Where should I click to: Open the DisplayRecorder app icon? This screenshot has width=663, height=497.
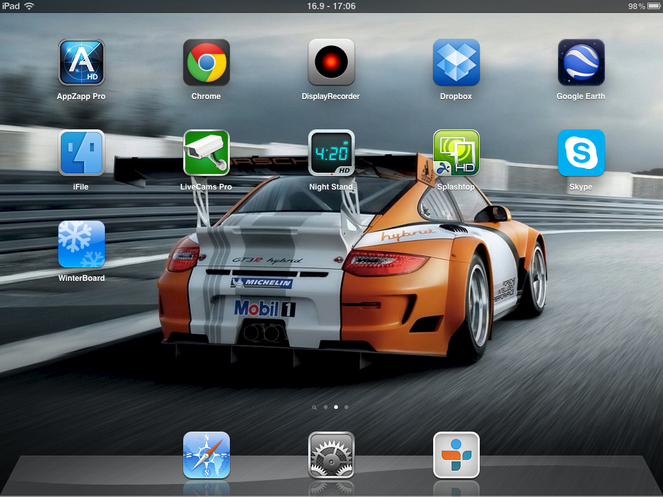(331, 62)
